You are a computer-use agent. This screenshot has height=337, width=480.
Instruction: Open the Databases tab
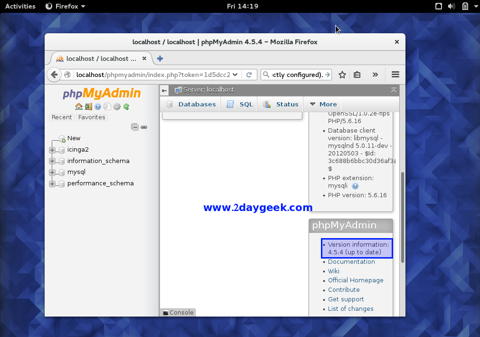(191, 104)
